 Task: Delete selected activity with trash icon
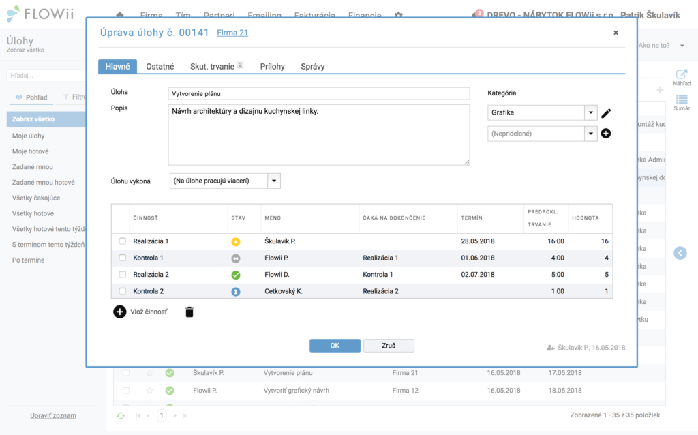[x=189, y=312]
